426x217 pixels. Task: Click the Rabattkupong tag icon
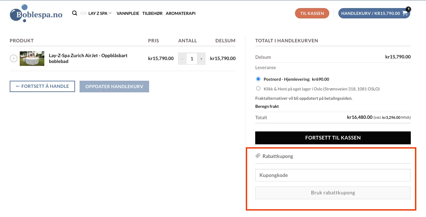[258, 156]
